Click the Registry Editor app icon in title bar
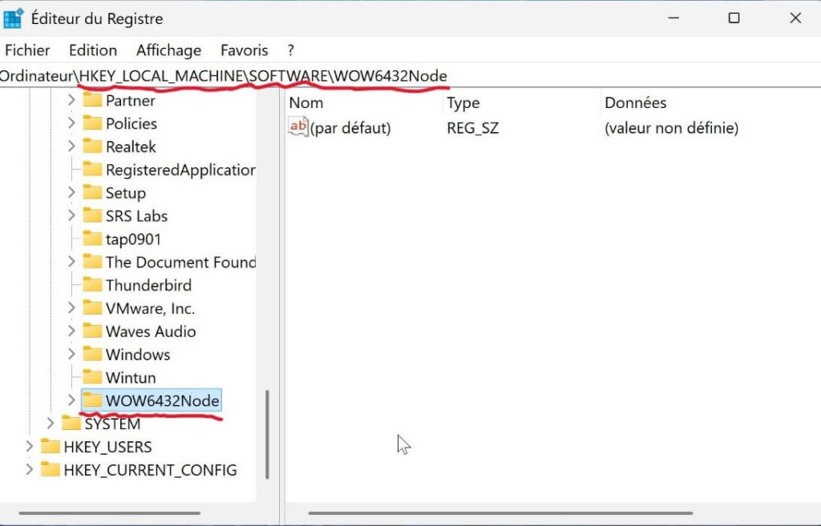Screen dimensions: 821x526 coord(14,18)
